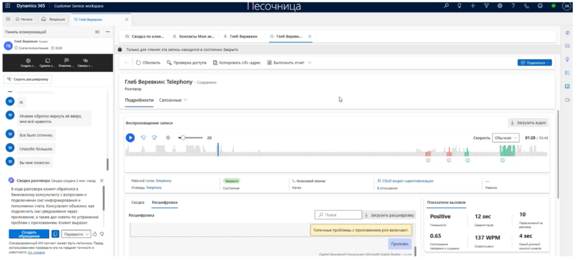The image size is (577, 260).
Task: Copy the conversation summary with the copy icon
Action: (x=55, y=233)
